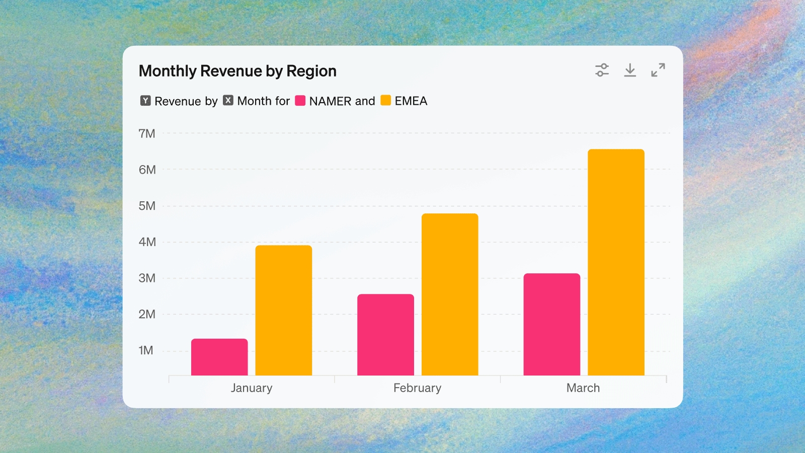Screen dimensions: 805x453
Task: Click the March NAMER pink bar
Action: (552, 324)
